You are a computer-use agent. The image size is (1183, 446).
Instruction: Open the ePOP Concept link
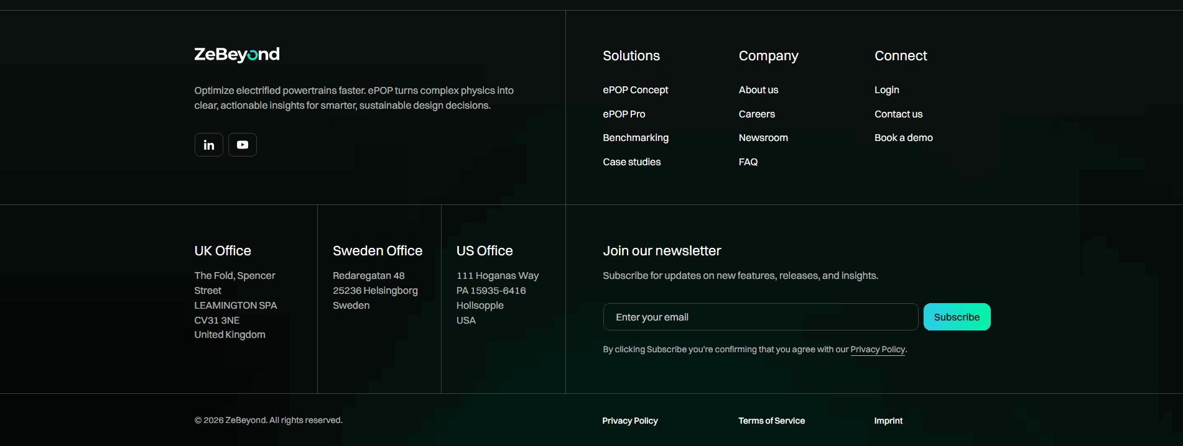[x=635, y=90]
